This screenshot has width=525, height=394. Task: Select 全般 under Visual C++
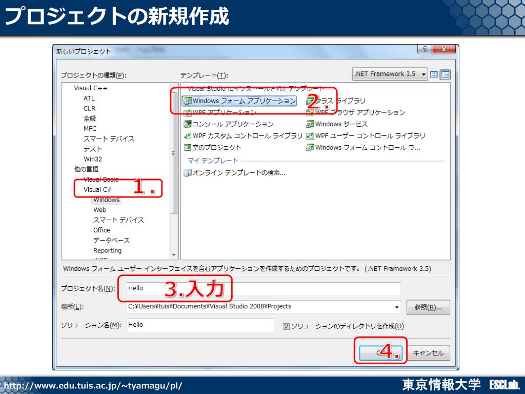coord(90,119)
